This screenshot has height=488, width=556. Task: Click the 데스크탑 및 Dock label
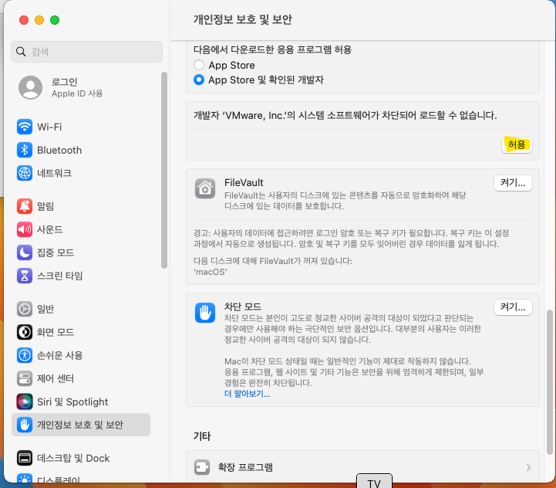pyautogui.click(x=73, y=458)
